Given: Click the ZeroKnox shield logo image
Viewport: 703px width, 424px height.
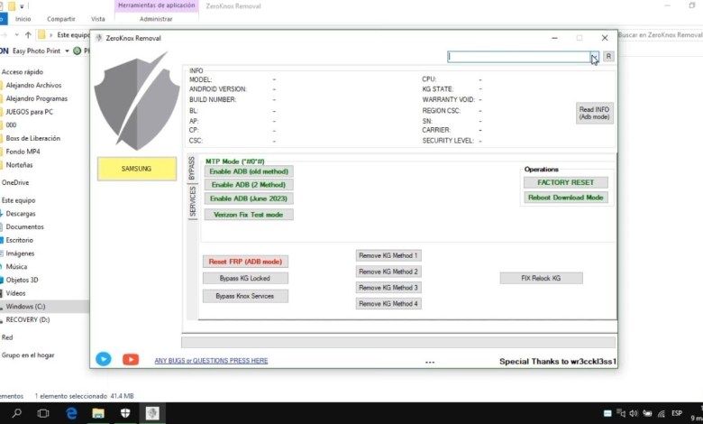Looking at the screenshot, I should 137,101.
